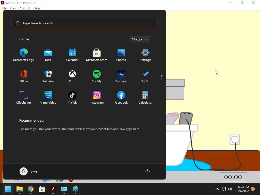Click the 00:00 timer display
Viewport: 260px width, 195px height.
click(233, 177)
